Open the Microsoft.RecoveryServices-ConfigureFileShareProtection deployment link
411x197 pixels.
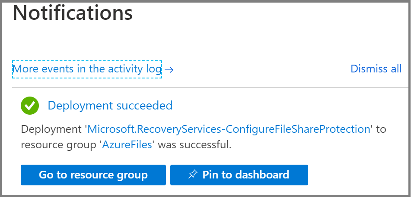pyautogui.click(x=229, y=129)
